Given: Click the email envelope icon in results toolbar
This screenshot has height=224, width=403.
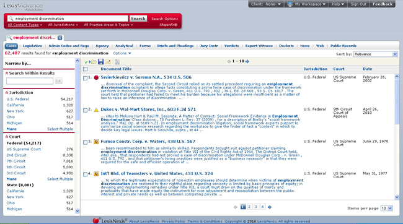Looking at the screenshot, I should [x=108, y=62].
